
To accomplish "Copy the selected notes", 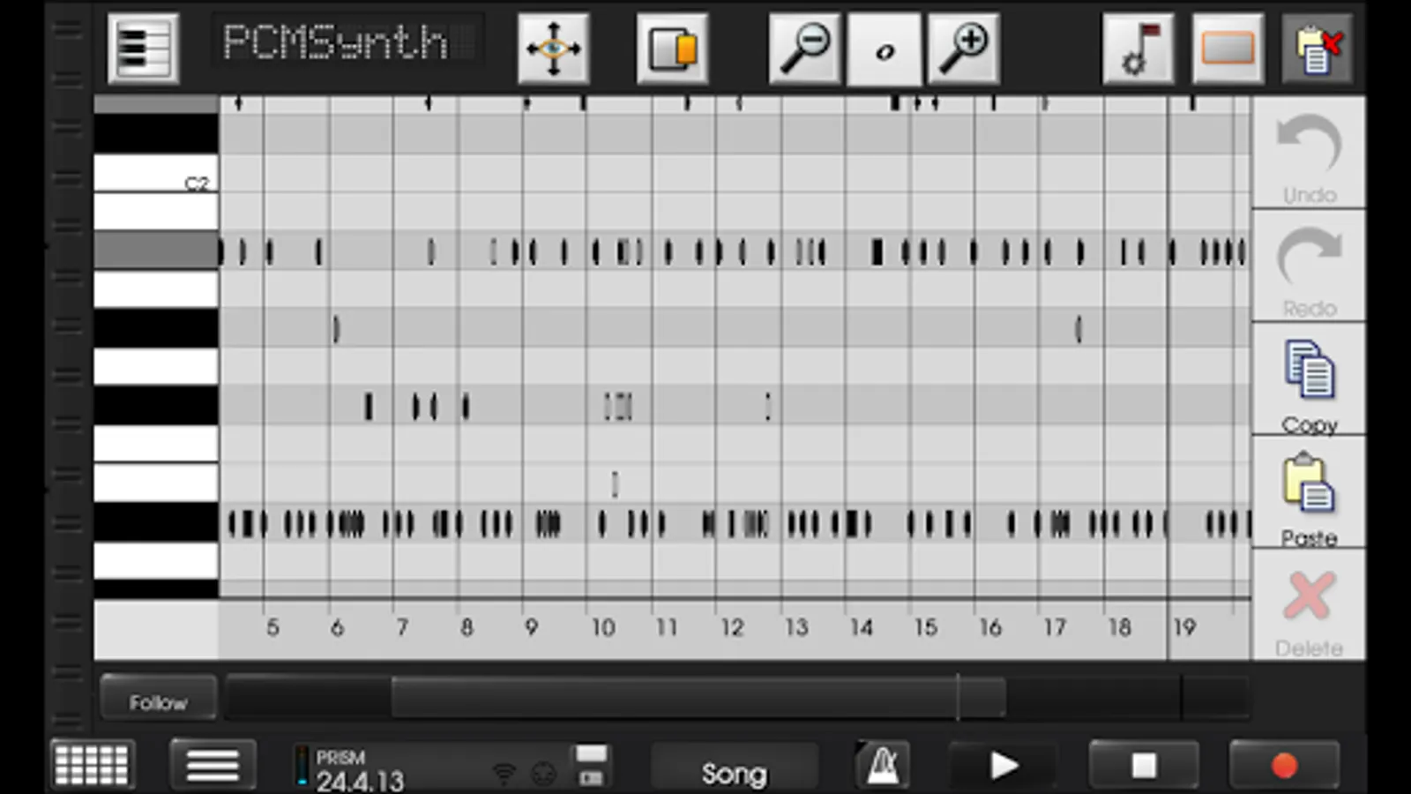I will 1309,379.
